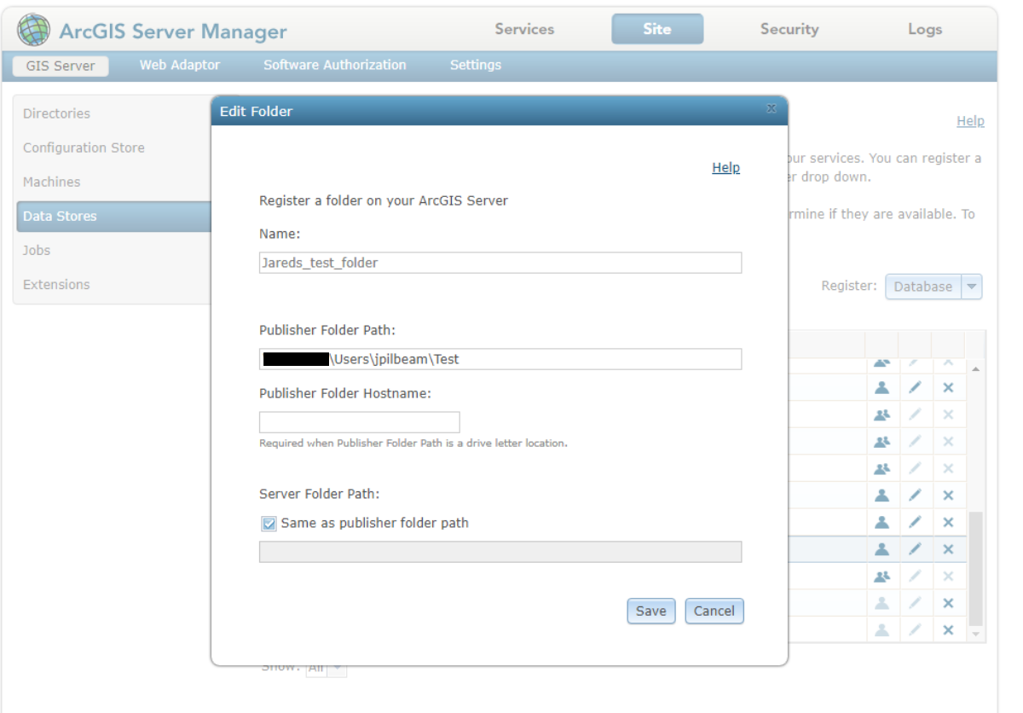The image size is (1023, 713).
Task: Select Data Stores in the sidebar
Action: 113,216
